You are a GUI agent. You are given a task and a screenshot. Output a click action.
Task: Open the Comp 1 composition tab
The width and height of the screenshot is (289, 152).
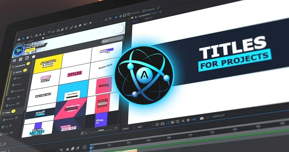click(135, 21)
